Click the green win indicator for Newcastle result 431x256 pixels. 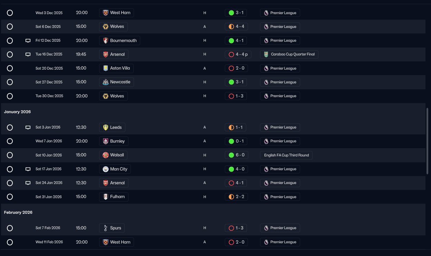(x=231, y=82)
